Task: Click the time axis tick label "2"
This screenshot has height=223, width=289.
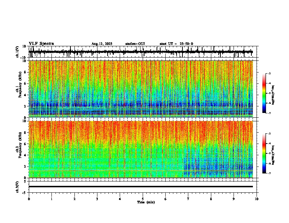Action: pyautogui.click(x=74, y=199)
